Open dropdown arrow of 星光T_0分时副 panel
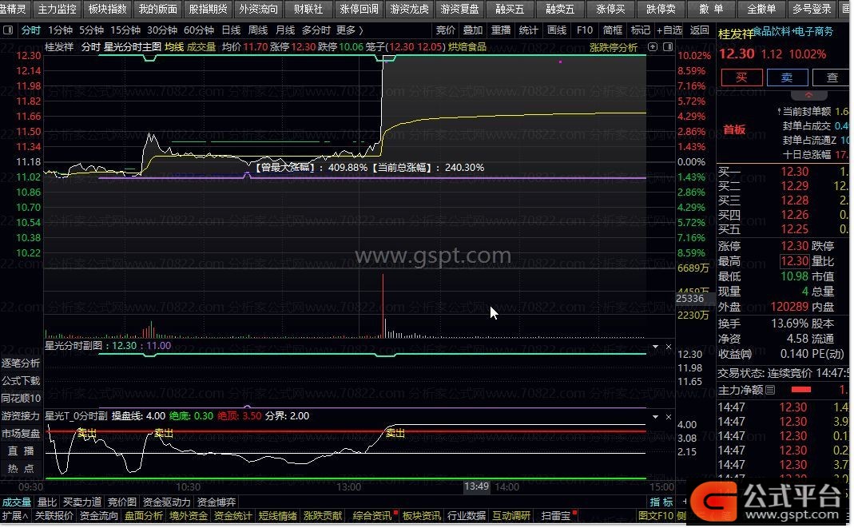This screenshot has width=854, height=528. tap(656, 417)
